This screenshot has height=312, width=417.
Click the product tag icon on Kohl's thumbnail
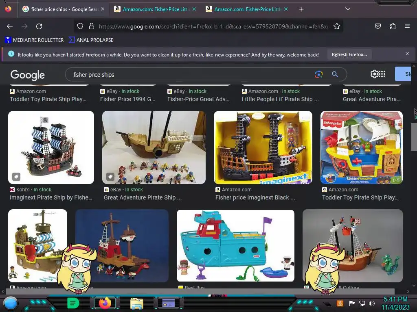click(x=16, y=176)
